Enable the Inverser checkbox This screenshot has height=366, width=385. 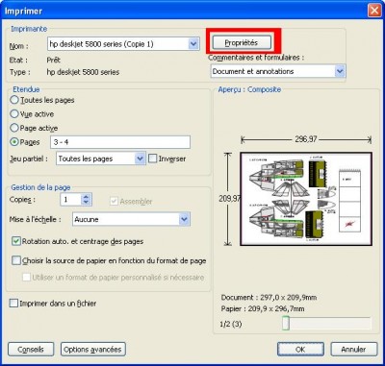pos(153,159)
